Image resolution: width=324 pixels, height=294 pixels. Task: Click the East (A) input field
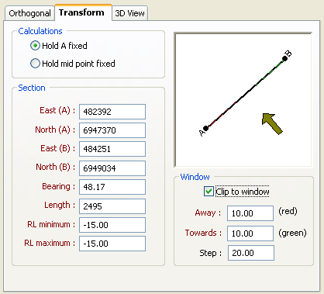click(112, 112)
